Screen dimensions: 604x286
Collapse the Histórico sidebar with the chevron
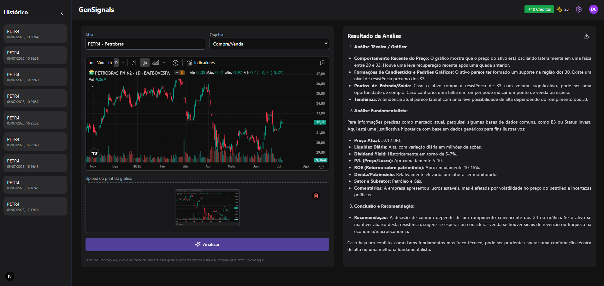coord(62,13)
